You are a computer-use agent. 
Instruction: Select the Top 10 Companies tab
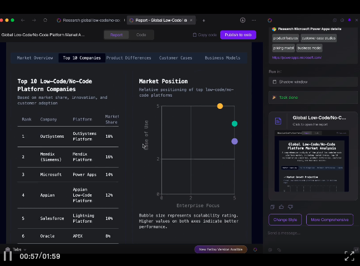tap(82, 58)
